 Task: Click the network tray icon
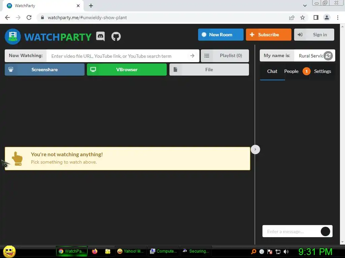[x=278, y=252]
